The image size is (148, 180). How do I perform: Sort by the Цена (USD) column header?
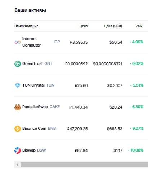113,26
